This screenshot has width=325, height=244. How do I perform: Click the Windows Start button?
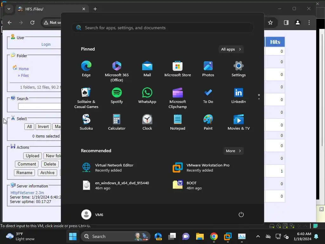(73, 236)
